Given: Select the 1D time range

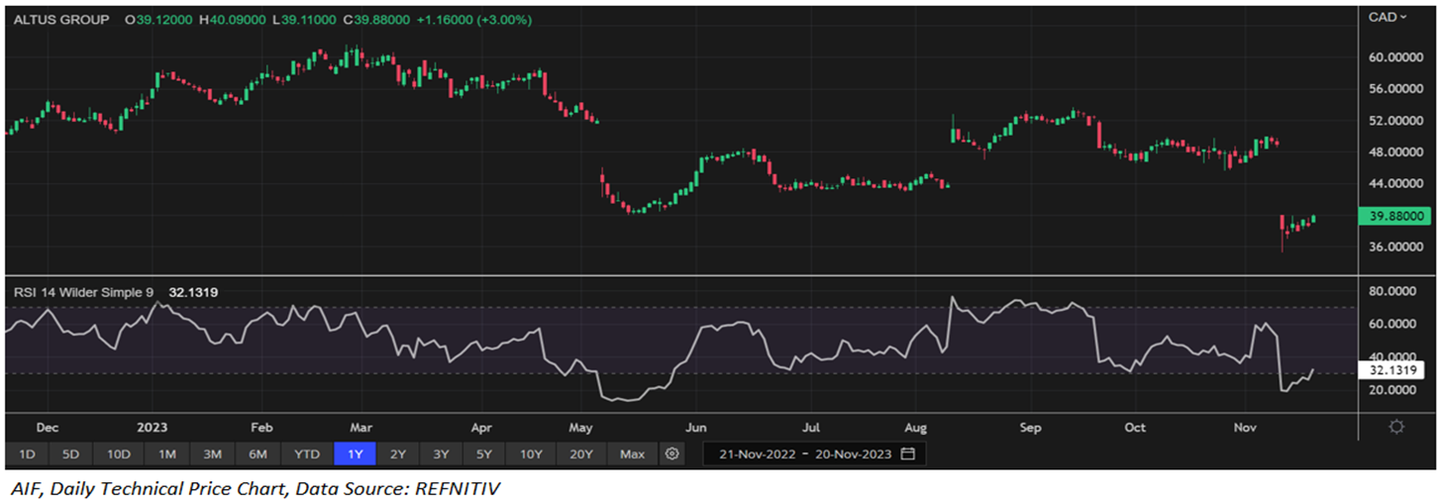Looking at the screenshot, I should 28,454.
